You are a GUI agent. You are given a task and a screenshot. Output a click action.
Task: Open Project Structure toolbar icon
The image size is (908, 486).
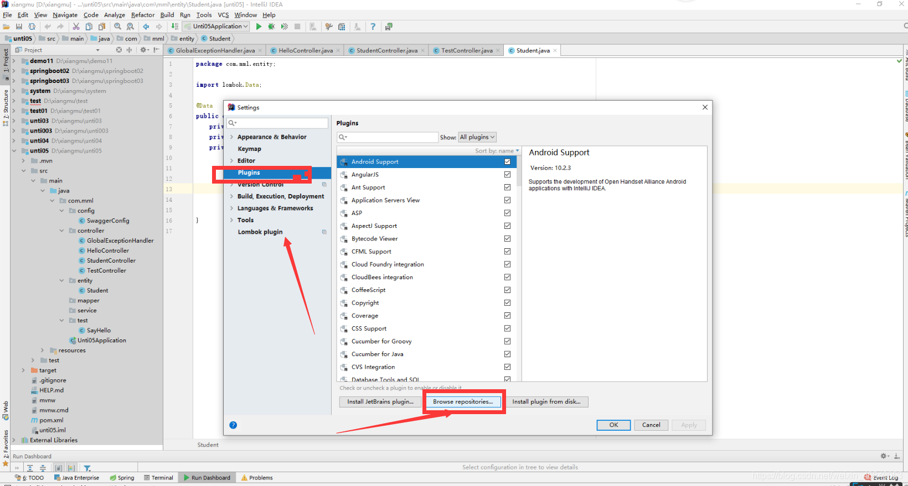click(x=342, y=27)
